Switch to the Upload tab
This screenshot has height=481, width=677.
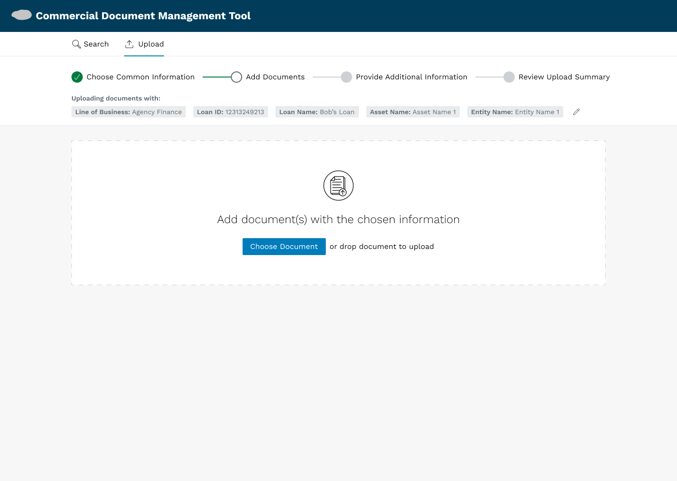(x=144, y=44)
